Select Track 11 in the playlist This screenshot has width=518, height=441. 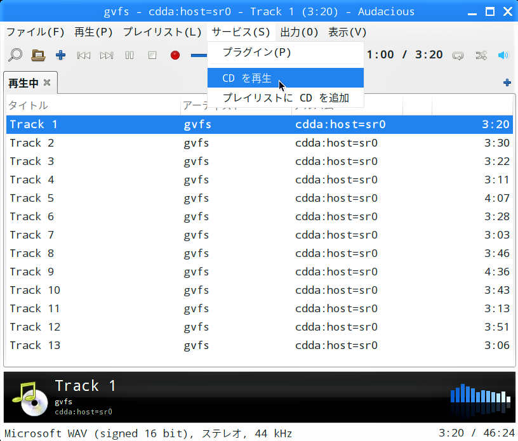pos(260,308)
